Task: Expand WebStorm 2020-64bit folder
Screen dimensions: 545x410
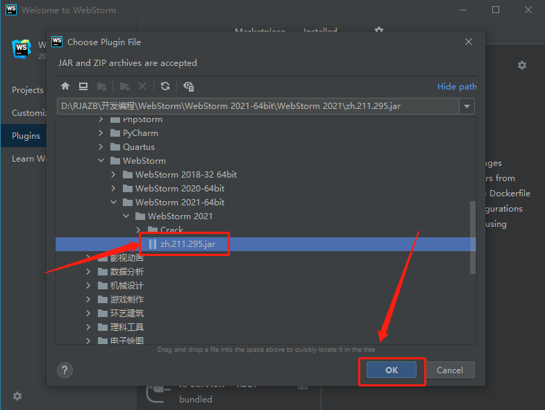Action: point(113,188)
